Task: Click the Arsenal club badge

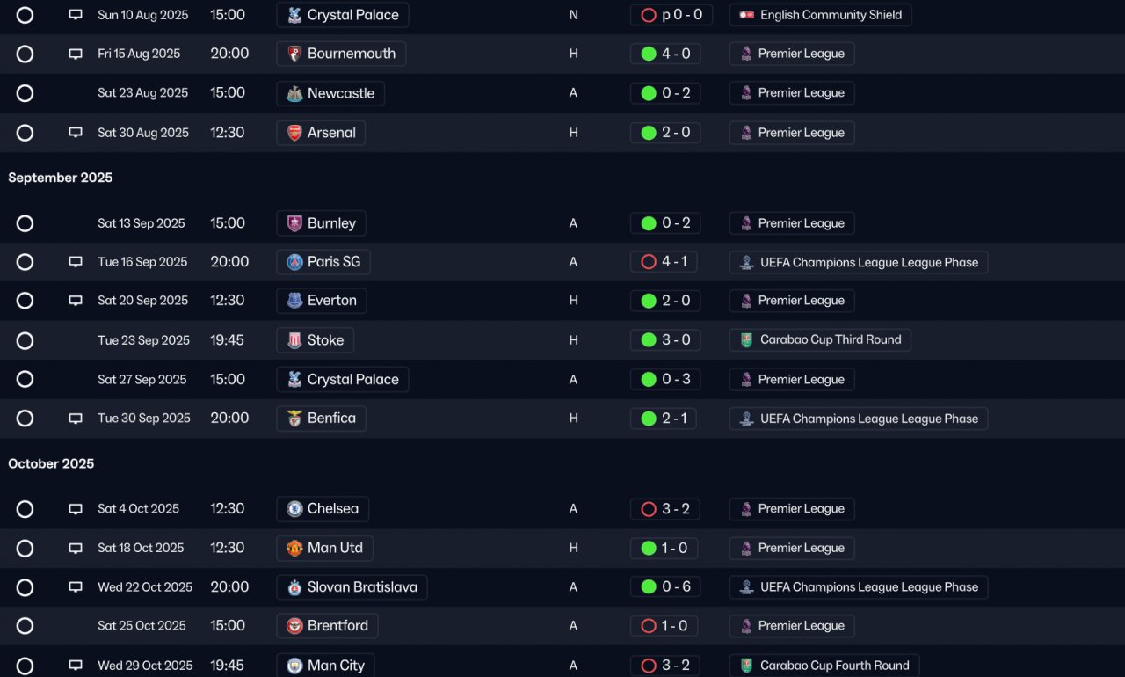Action: coord(294,133)
